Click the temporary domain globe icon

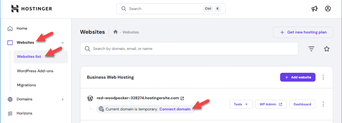[101, 109]
